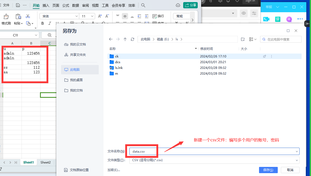Increase font size with A+ icon
The image size is (311, 176).
pos(100,16)
